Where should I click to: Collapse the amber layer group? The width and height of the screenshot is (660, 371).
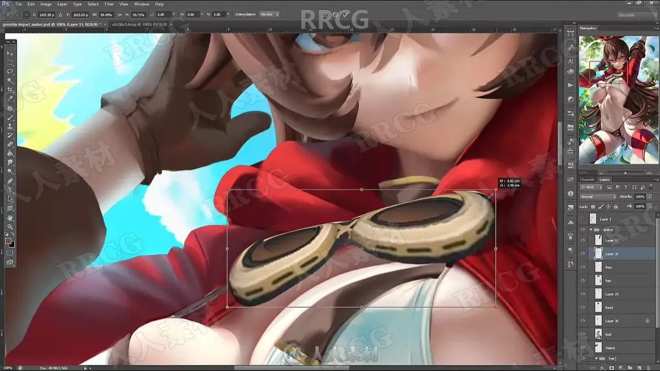click(x=591, y=230)
